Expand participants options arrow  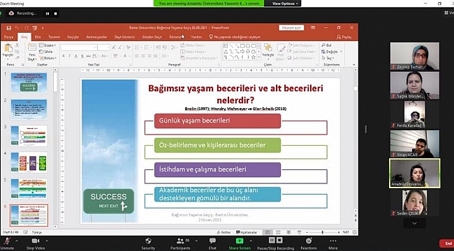tap(196, 241)
